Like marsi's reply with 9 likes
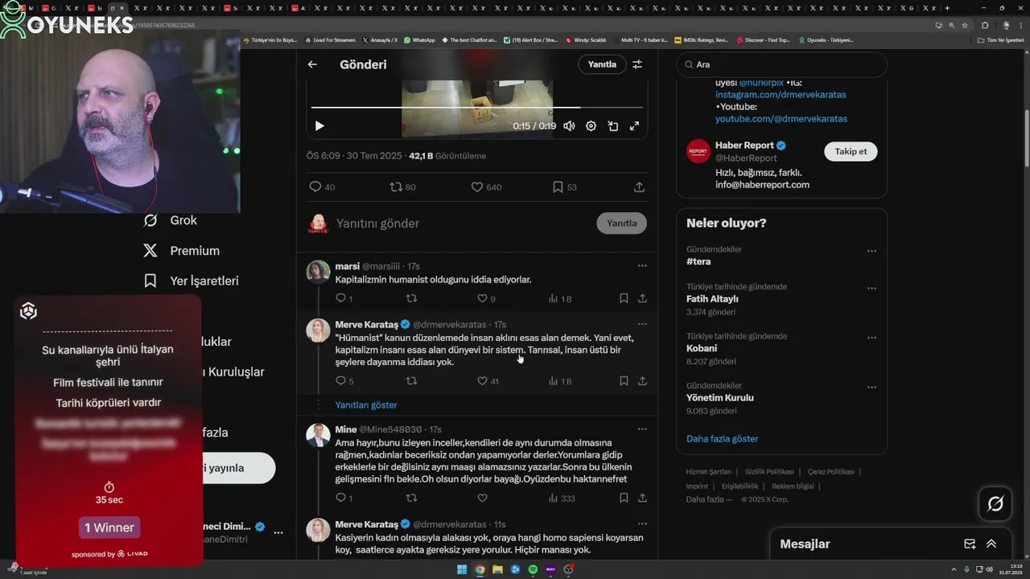The width and height of the screenshot is (1030, 579). click(486, 298)
